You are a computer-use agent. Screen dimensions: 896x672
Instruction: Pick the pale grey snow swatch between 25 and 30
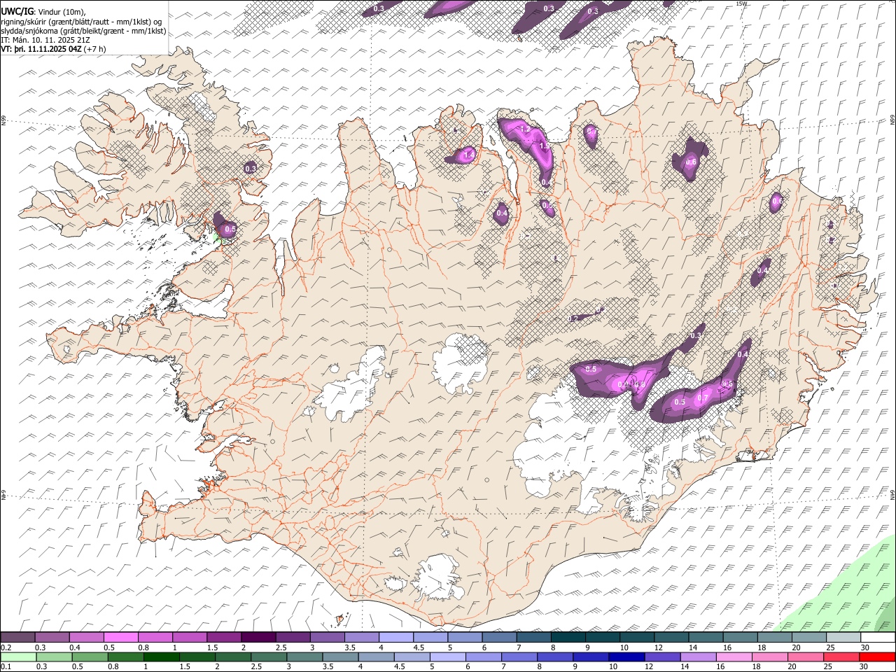click(x=843, y=638)
